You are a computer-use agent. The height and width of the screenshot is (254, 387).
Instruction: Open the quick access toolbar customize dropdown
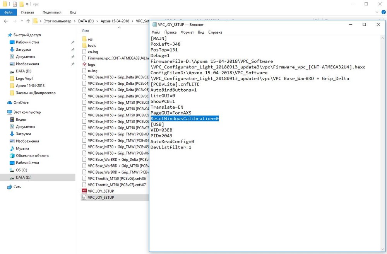tap(27, 4)
